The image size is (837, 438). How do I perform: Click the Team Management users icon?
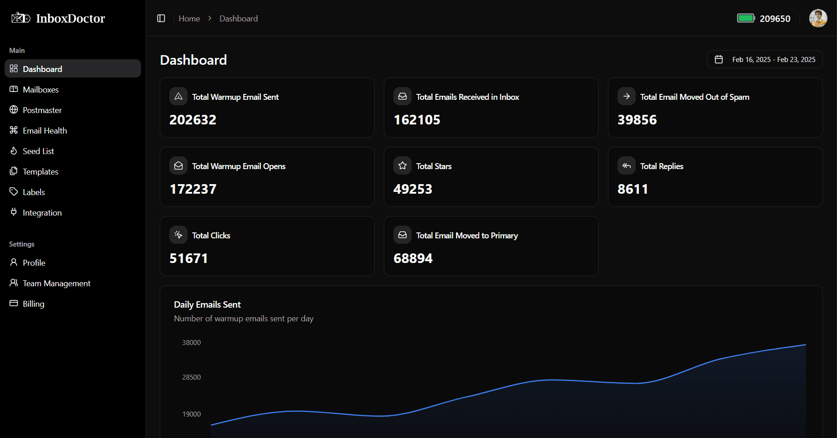(x=14, y=283)
